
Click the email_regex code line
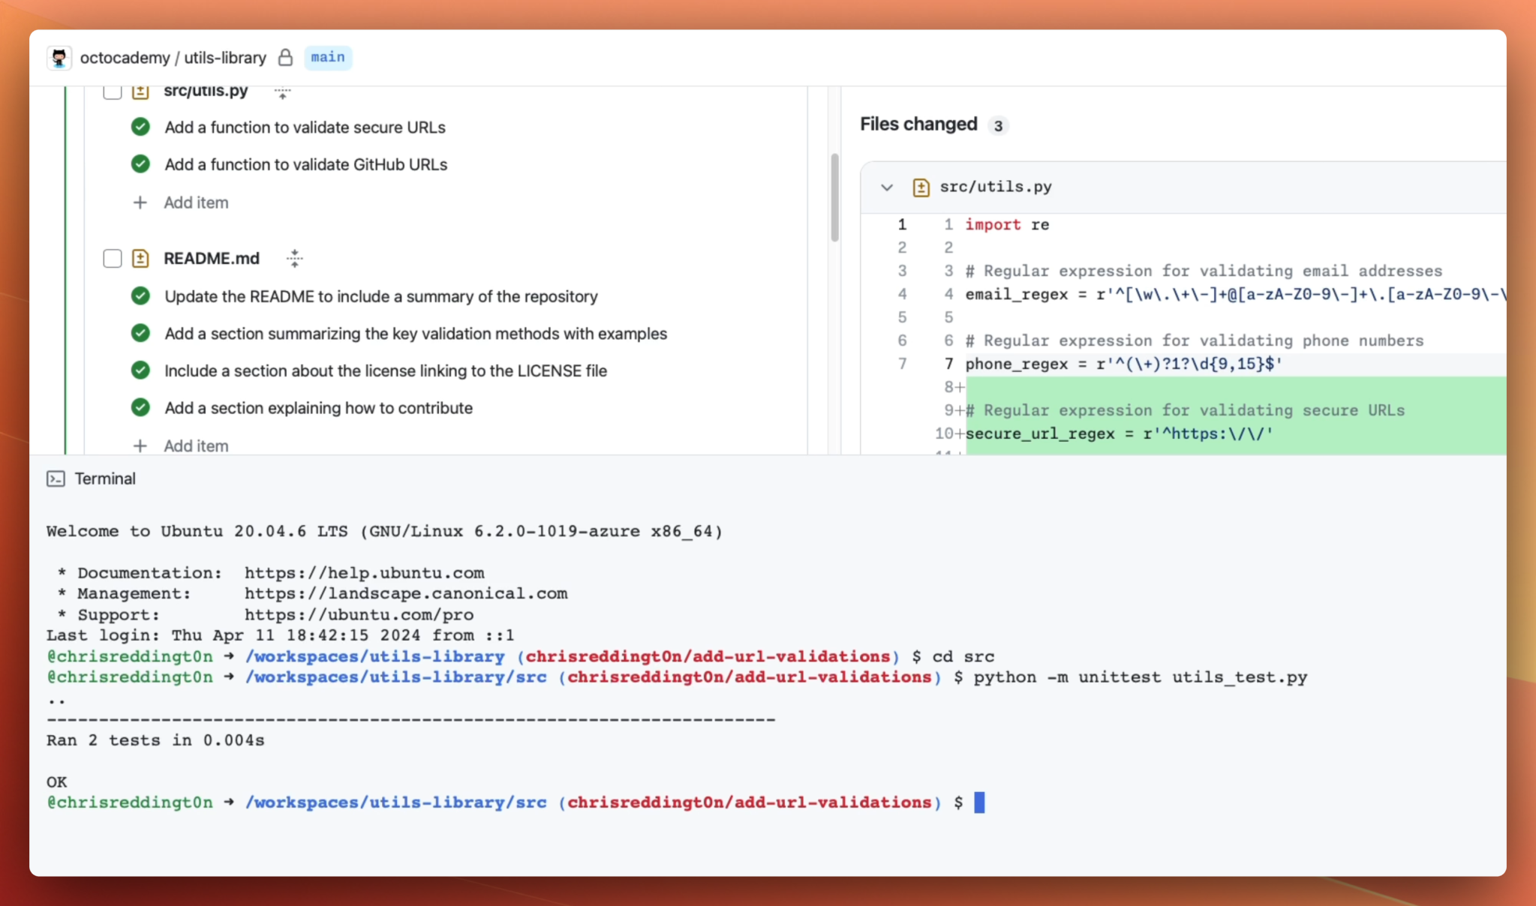click(x=1235, y=294)
